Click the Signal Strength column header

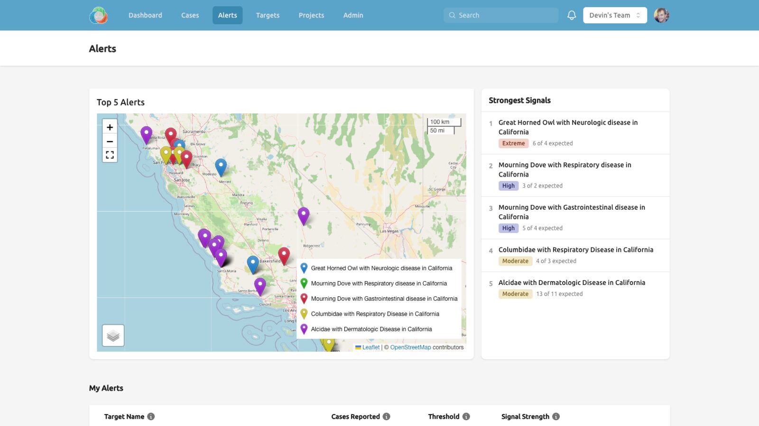click(x=525, y=417)
